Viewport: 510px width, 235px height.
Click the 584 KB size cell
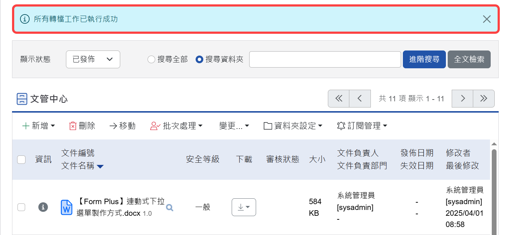click(x=315, y=207)
